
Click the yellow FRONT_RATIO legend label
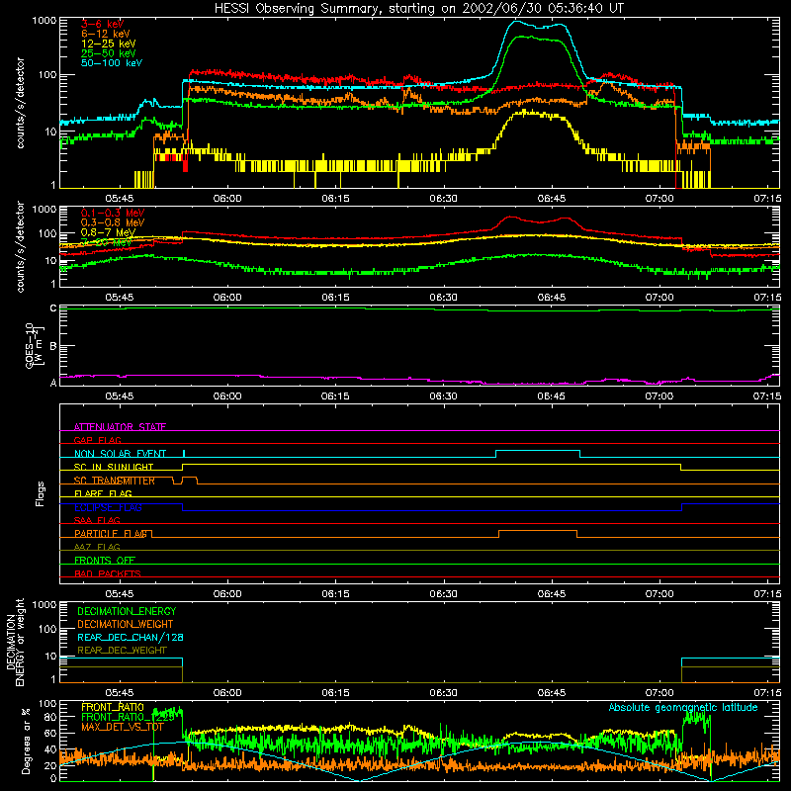(113, 707)
